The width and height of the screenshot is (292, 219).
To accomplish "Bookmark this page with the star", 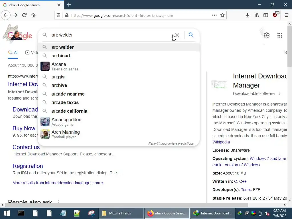I will (x=222, y=15).
